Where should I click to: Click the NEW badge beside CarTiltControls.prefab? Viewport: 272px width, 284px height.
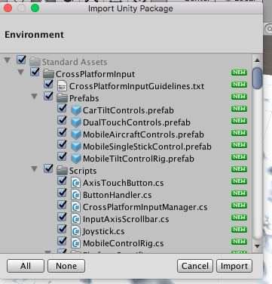coord(239,109)
